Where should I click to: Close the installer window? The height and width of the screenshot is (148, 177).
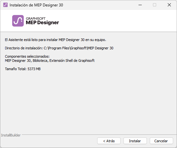[x=169, y=5]
